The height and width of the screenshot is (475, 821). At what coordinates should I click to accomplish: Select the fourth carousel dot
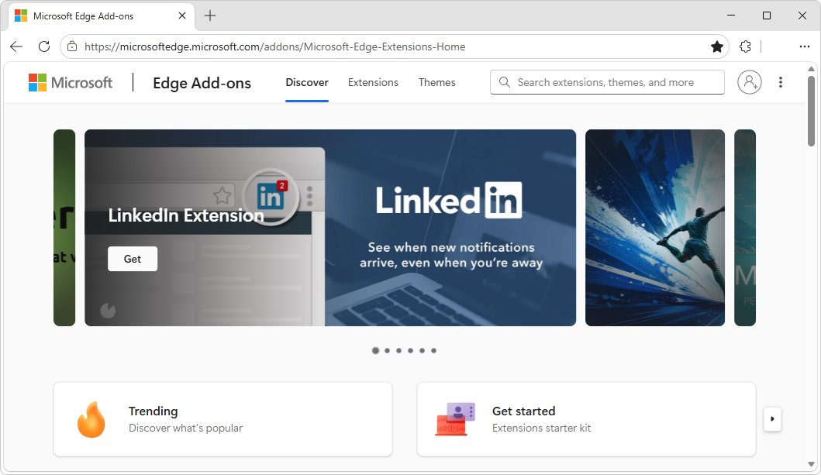coord(410,350)
